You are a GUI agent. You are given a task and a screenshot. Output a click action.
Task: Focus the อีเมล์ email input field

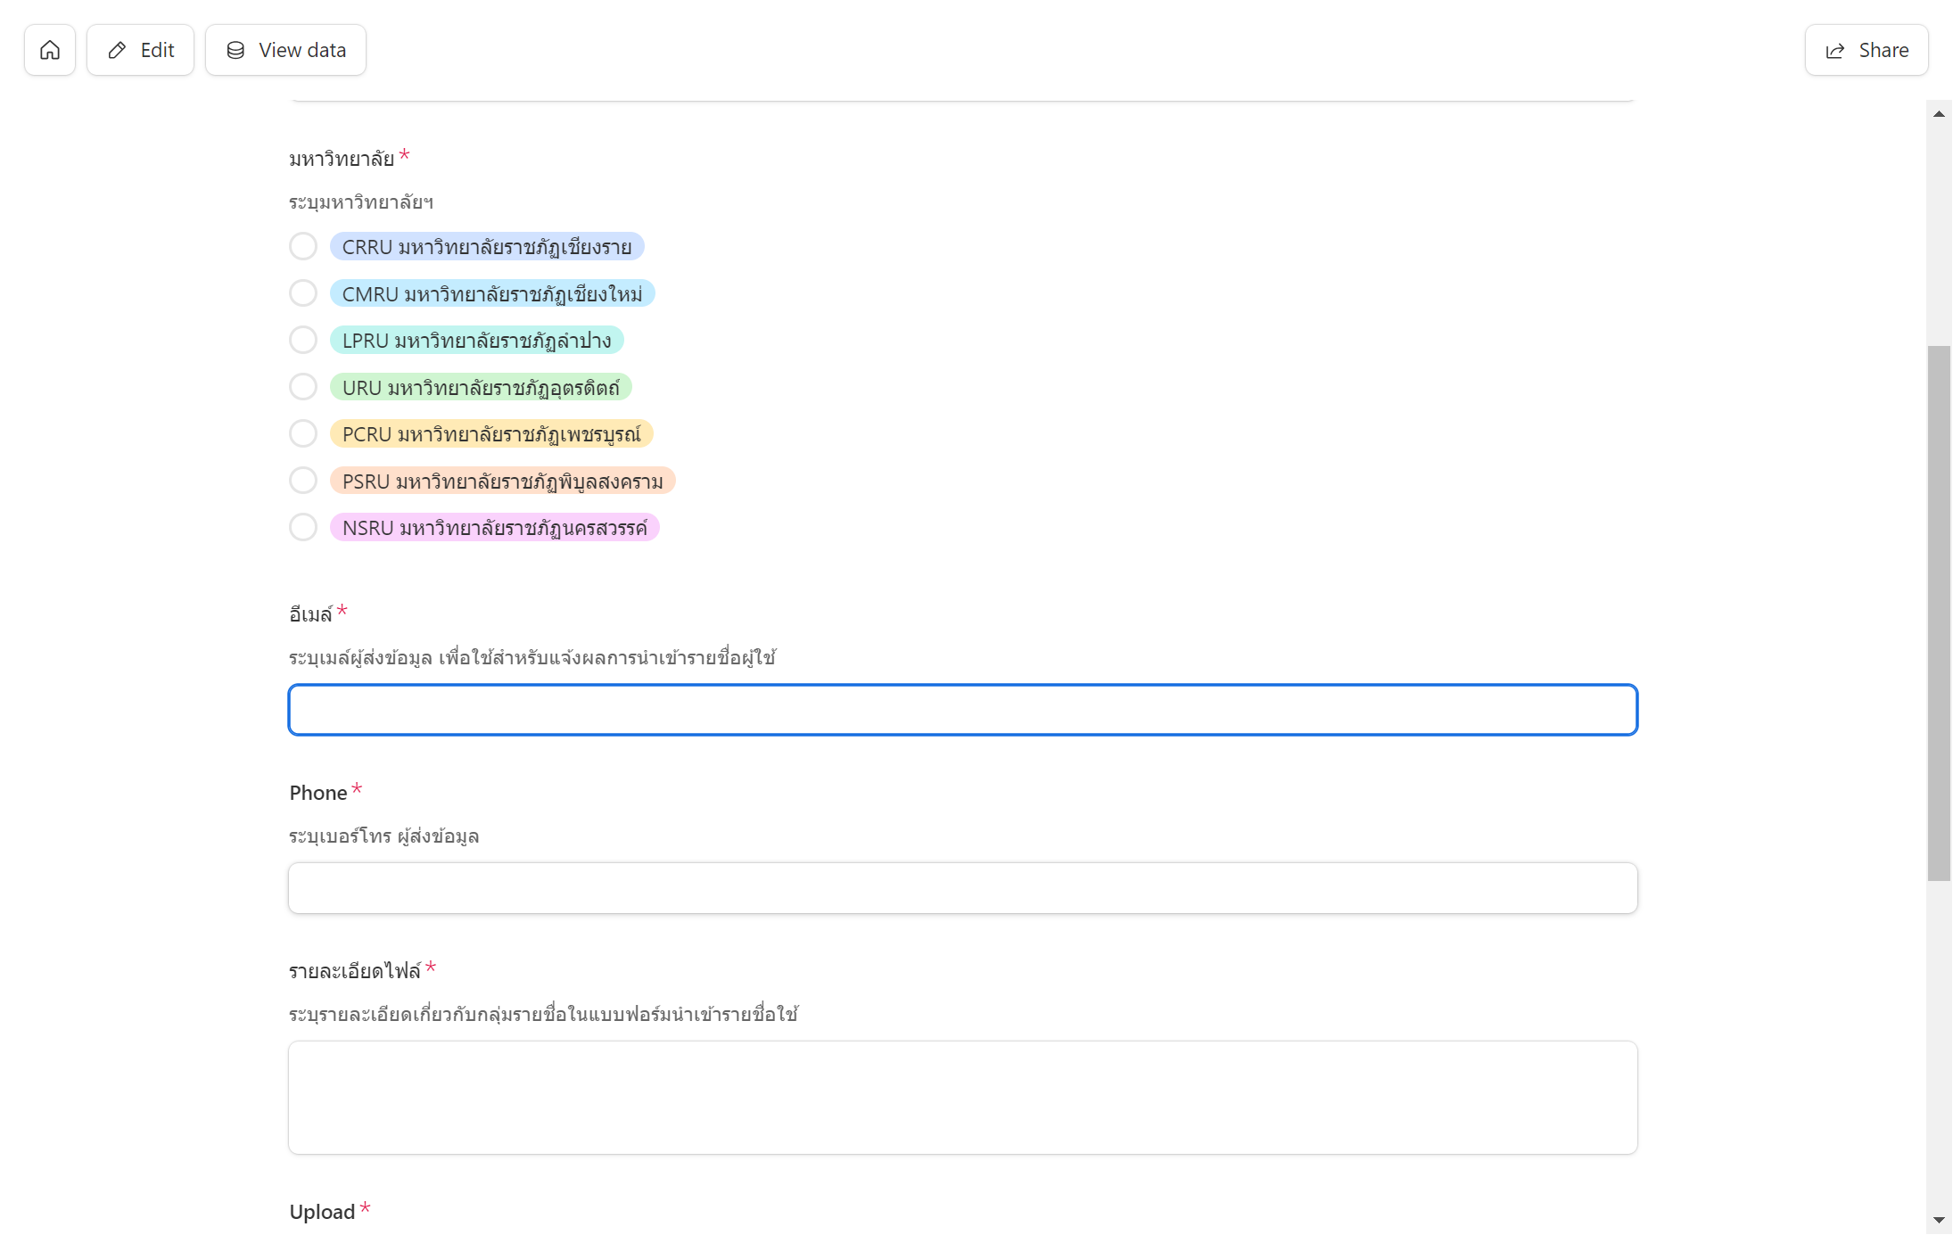tap(963, 710)
